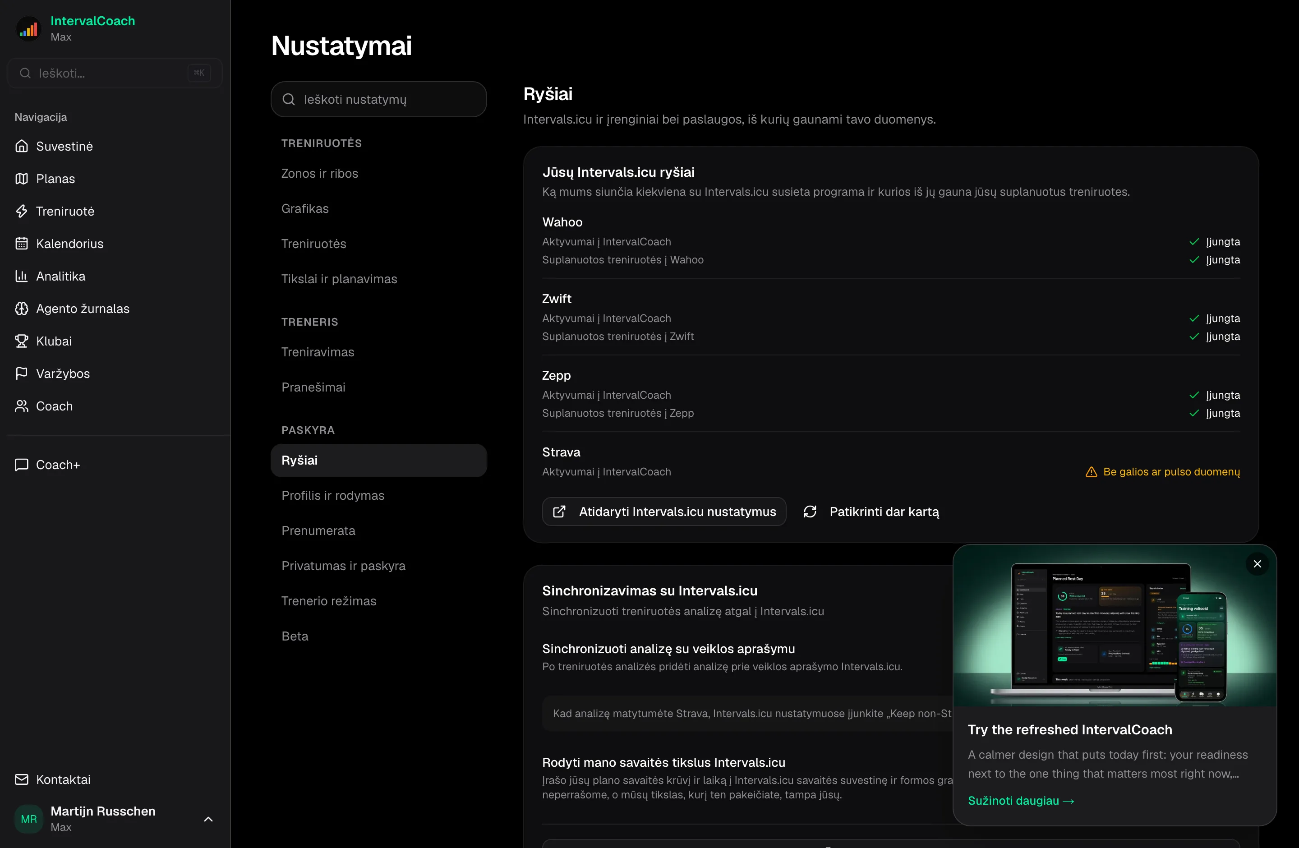
Task: Open Agento žurnalas brain icon
Action: pyautogui.click(x=22, y=309)
